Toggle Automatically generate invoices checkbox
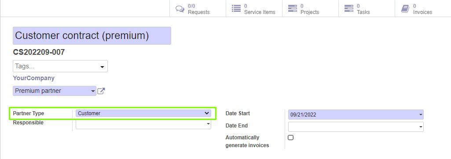Screen dimensions: 451x159 point(291,138)
